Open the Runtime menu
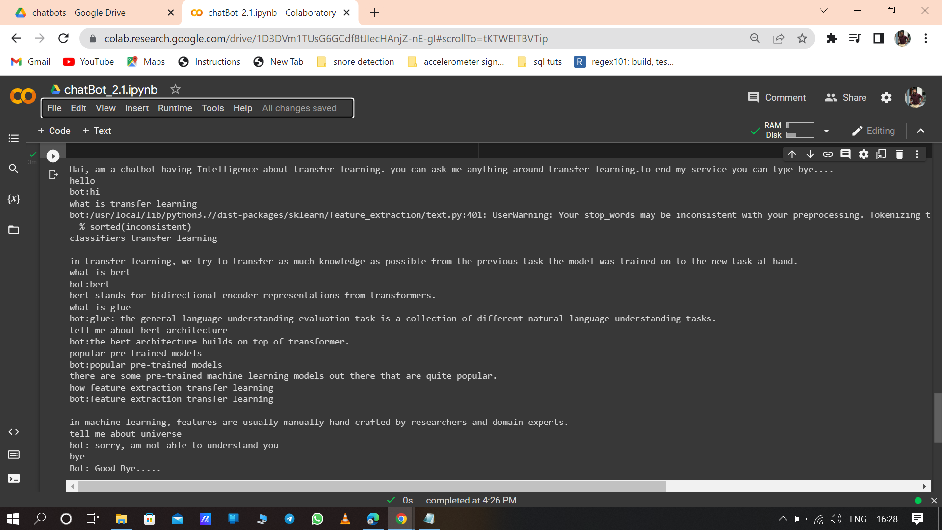 coord(175,108)
